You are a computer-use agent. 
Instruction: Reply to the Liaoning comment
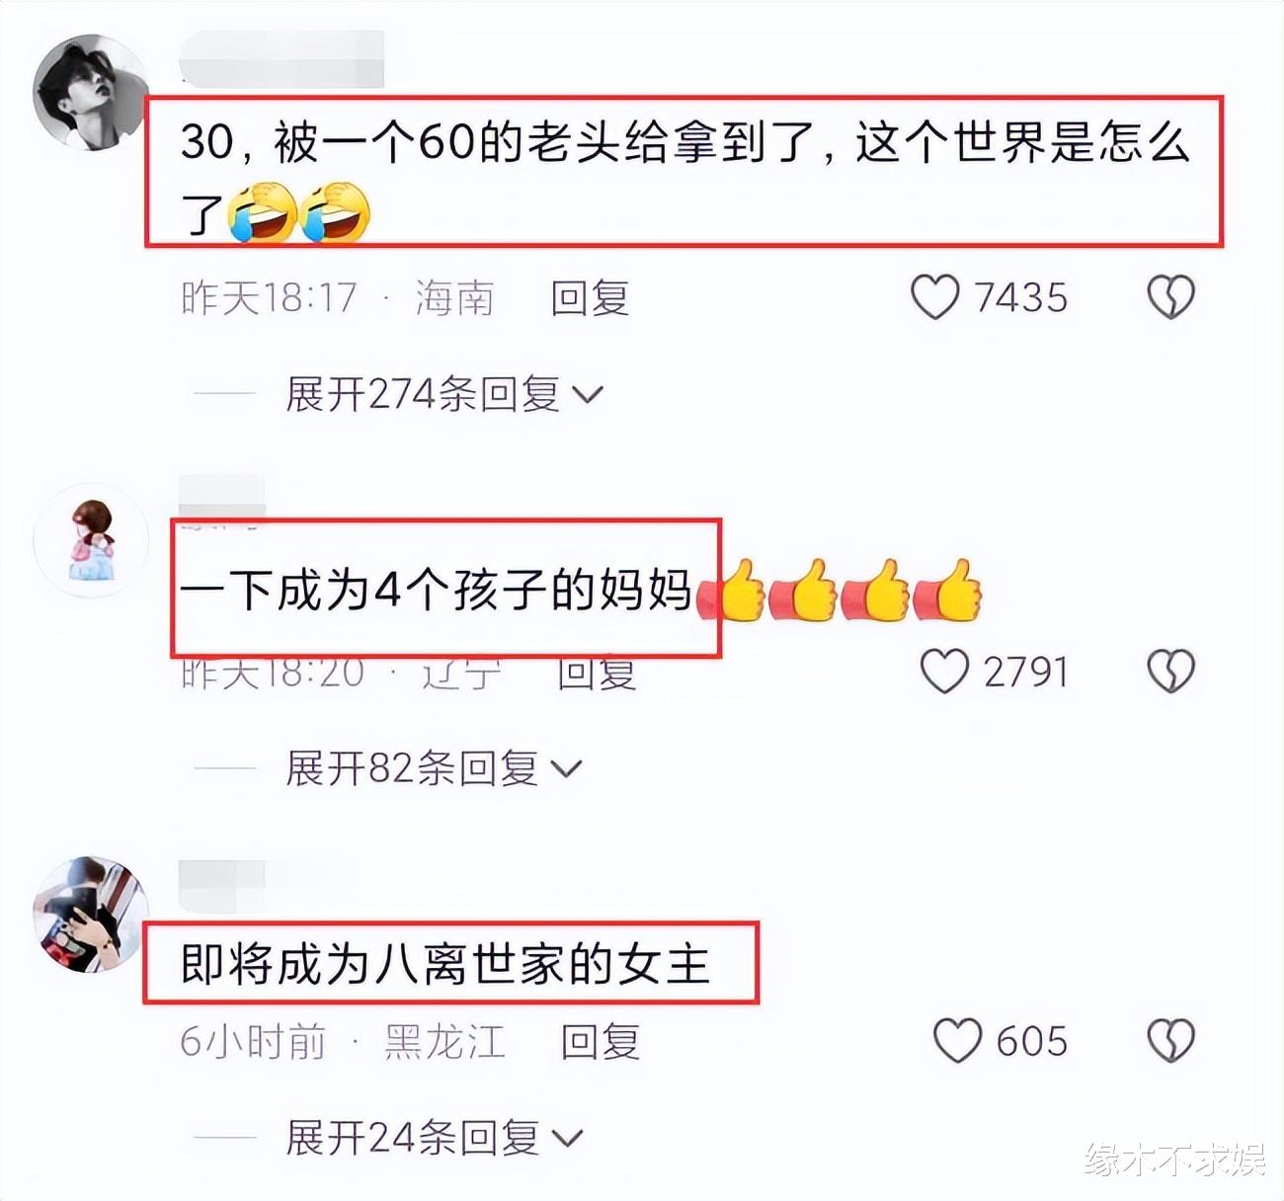tap(597, 674)
